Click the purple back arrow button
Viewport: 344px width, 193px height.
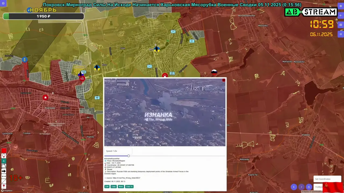[x=341, y=16]
